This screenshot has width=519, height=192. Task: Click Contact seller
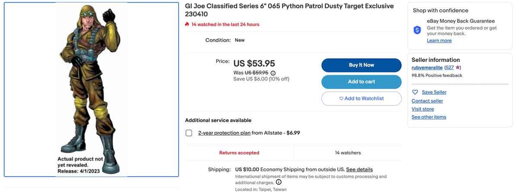coord(427,101)
